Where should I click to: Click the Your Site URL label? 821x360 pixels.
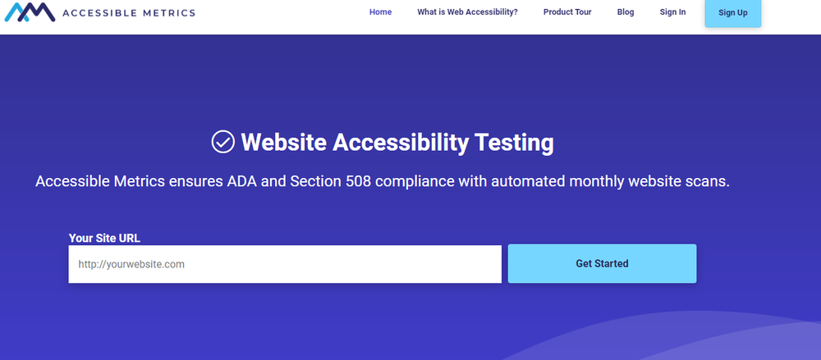coord(104,238)
